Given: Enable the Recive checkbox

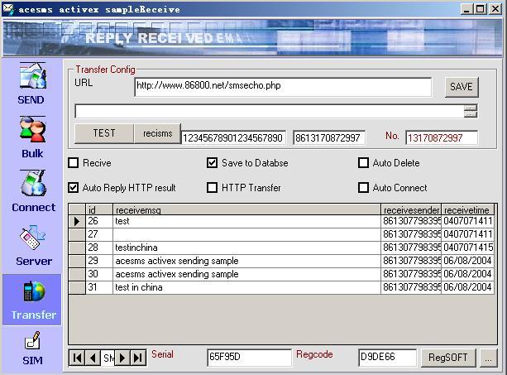Looking at the screenshot, I should click(x=74, y=163).
